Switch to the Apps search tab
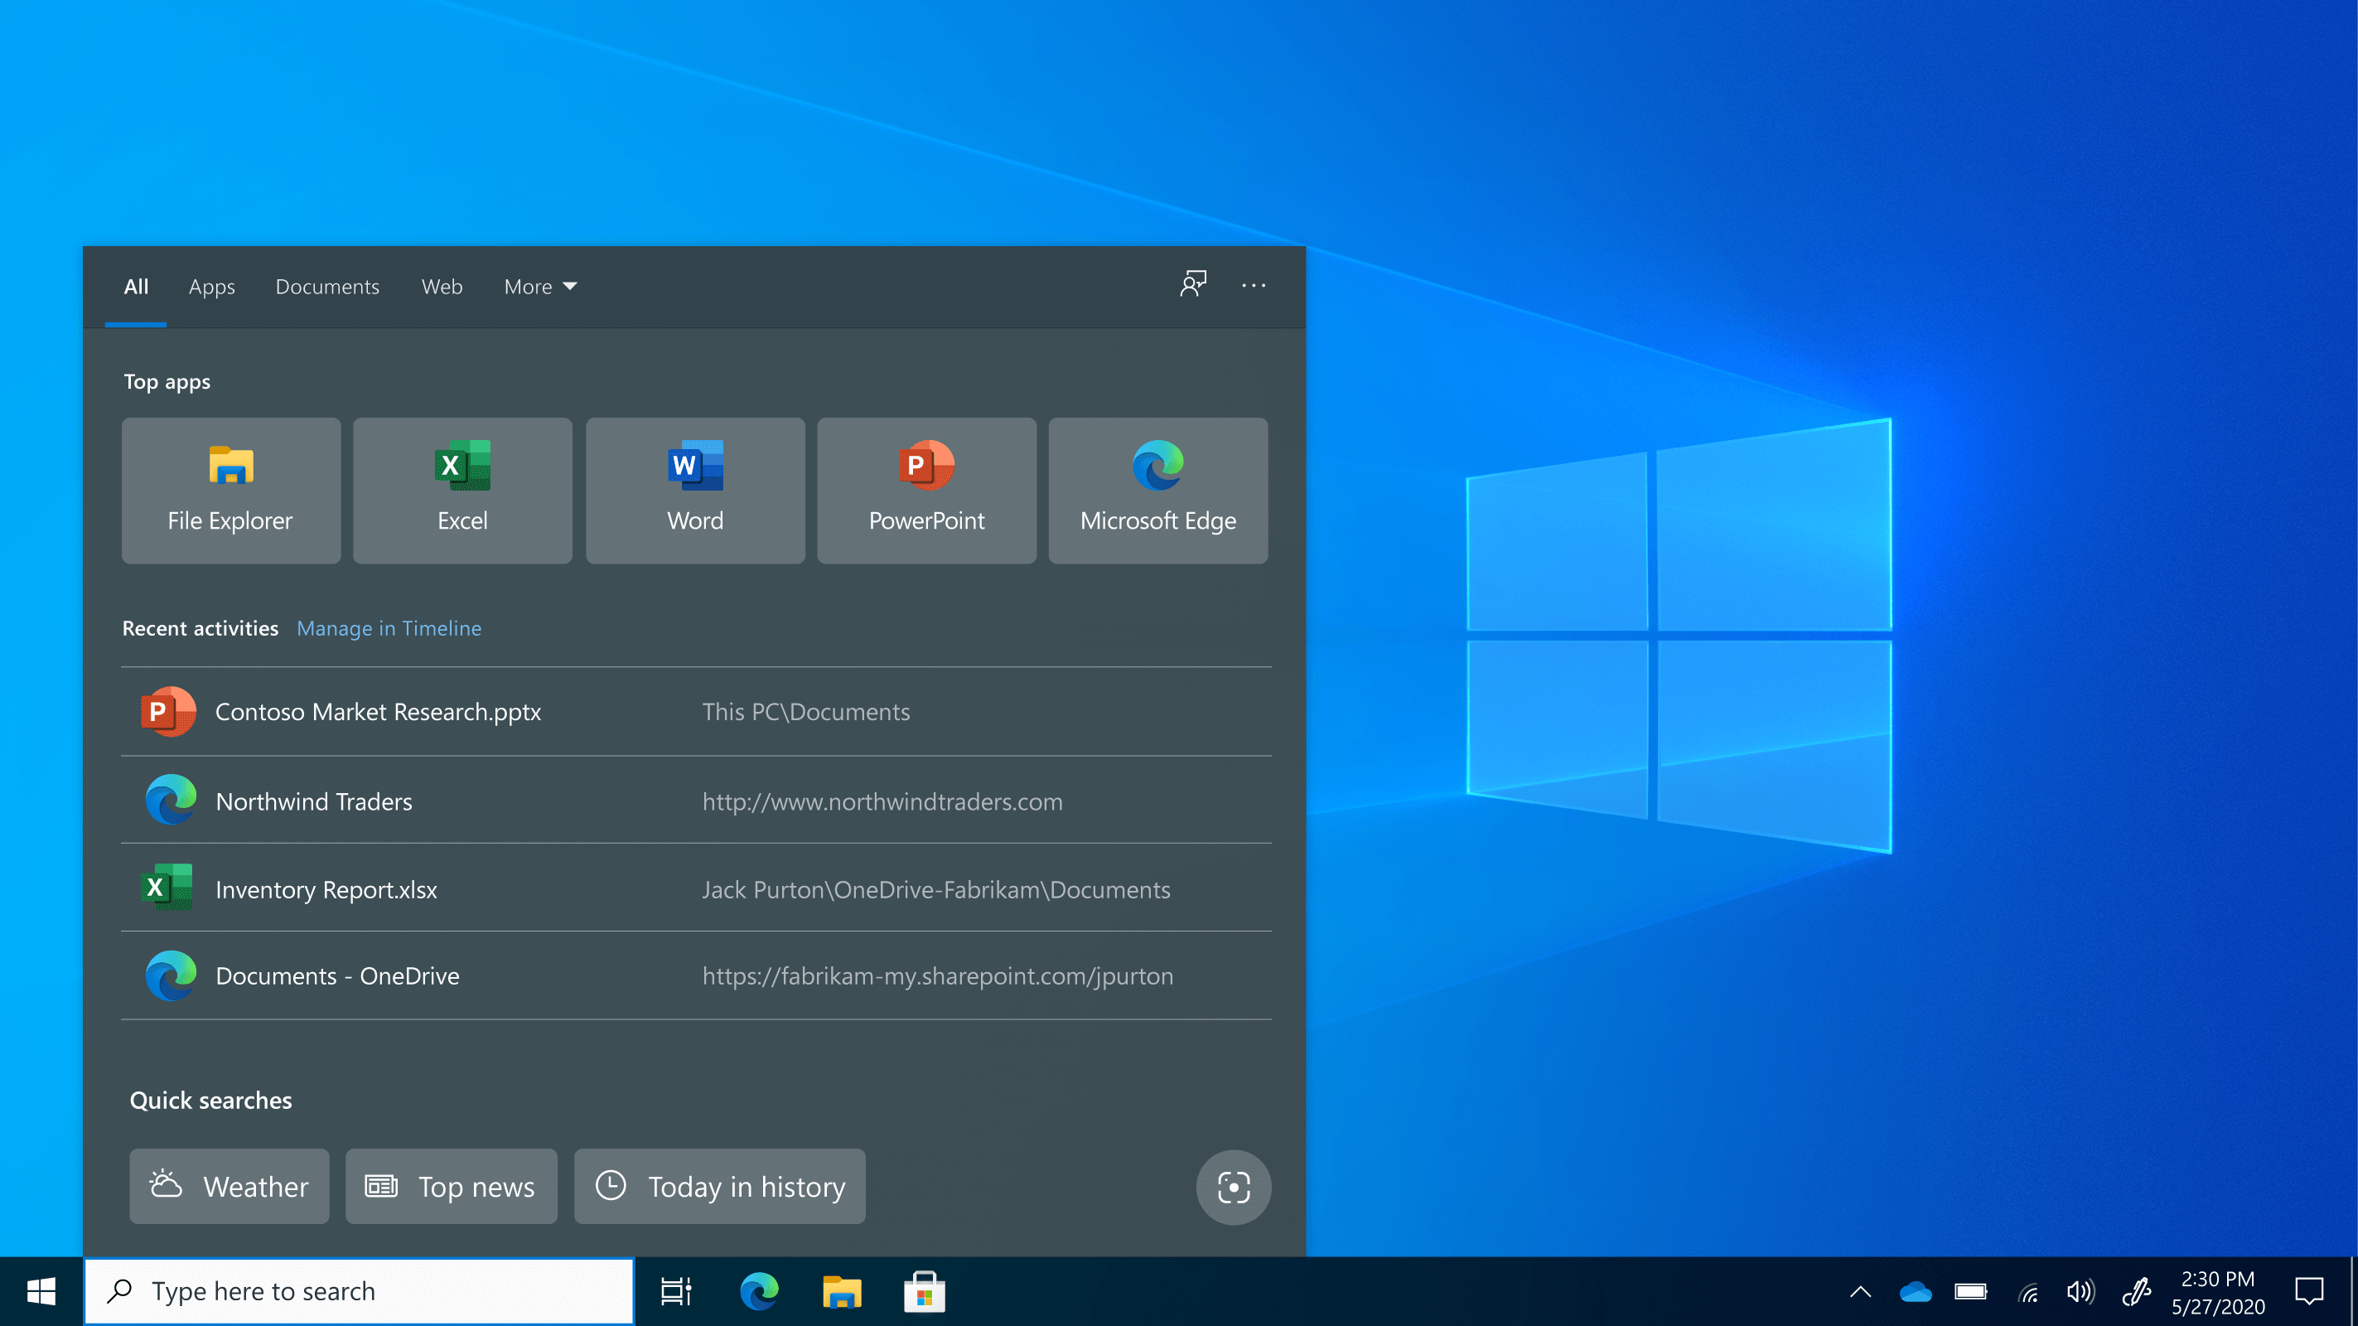The width and height of the screenshot is (2358, 1326). 211,286
